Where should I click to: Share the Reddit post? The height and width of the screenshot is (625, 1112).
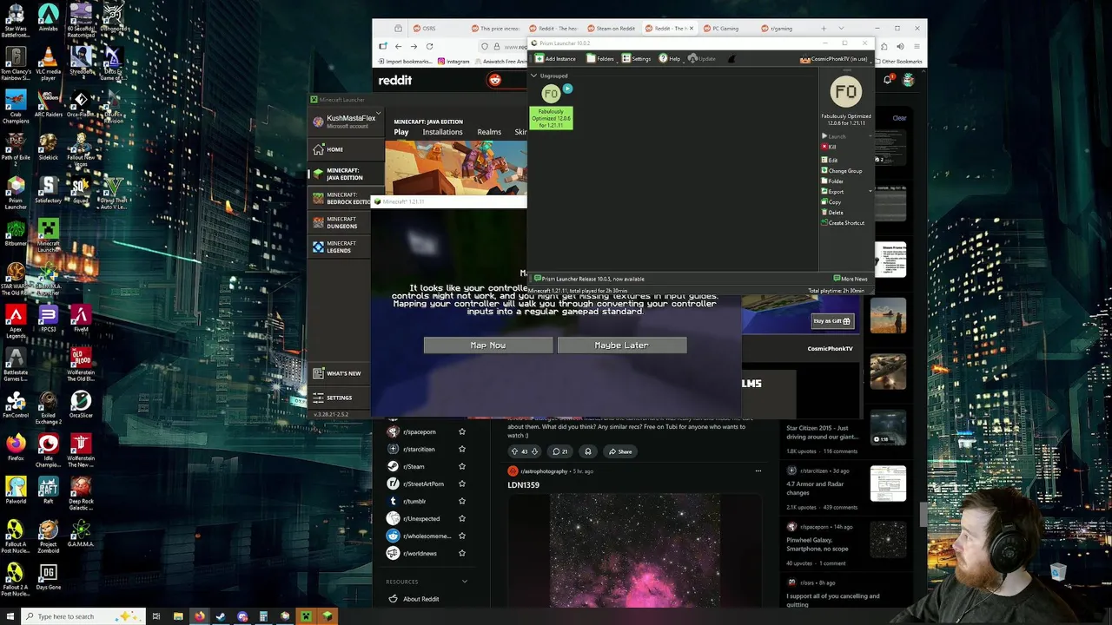coord(620,451)
